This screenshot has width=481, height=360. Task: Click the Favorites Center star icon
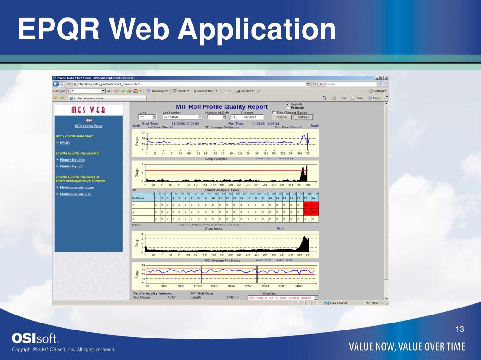point(55,98)
